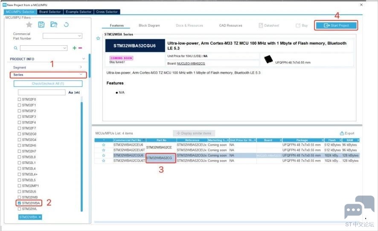The width and height of the screenshot is (378, 231).
Task: Add a search criterion with green plus
Action: click(74, 48)
